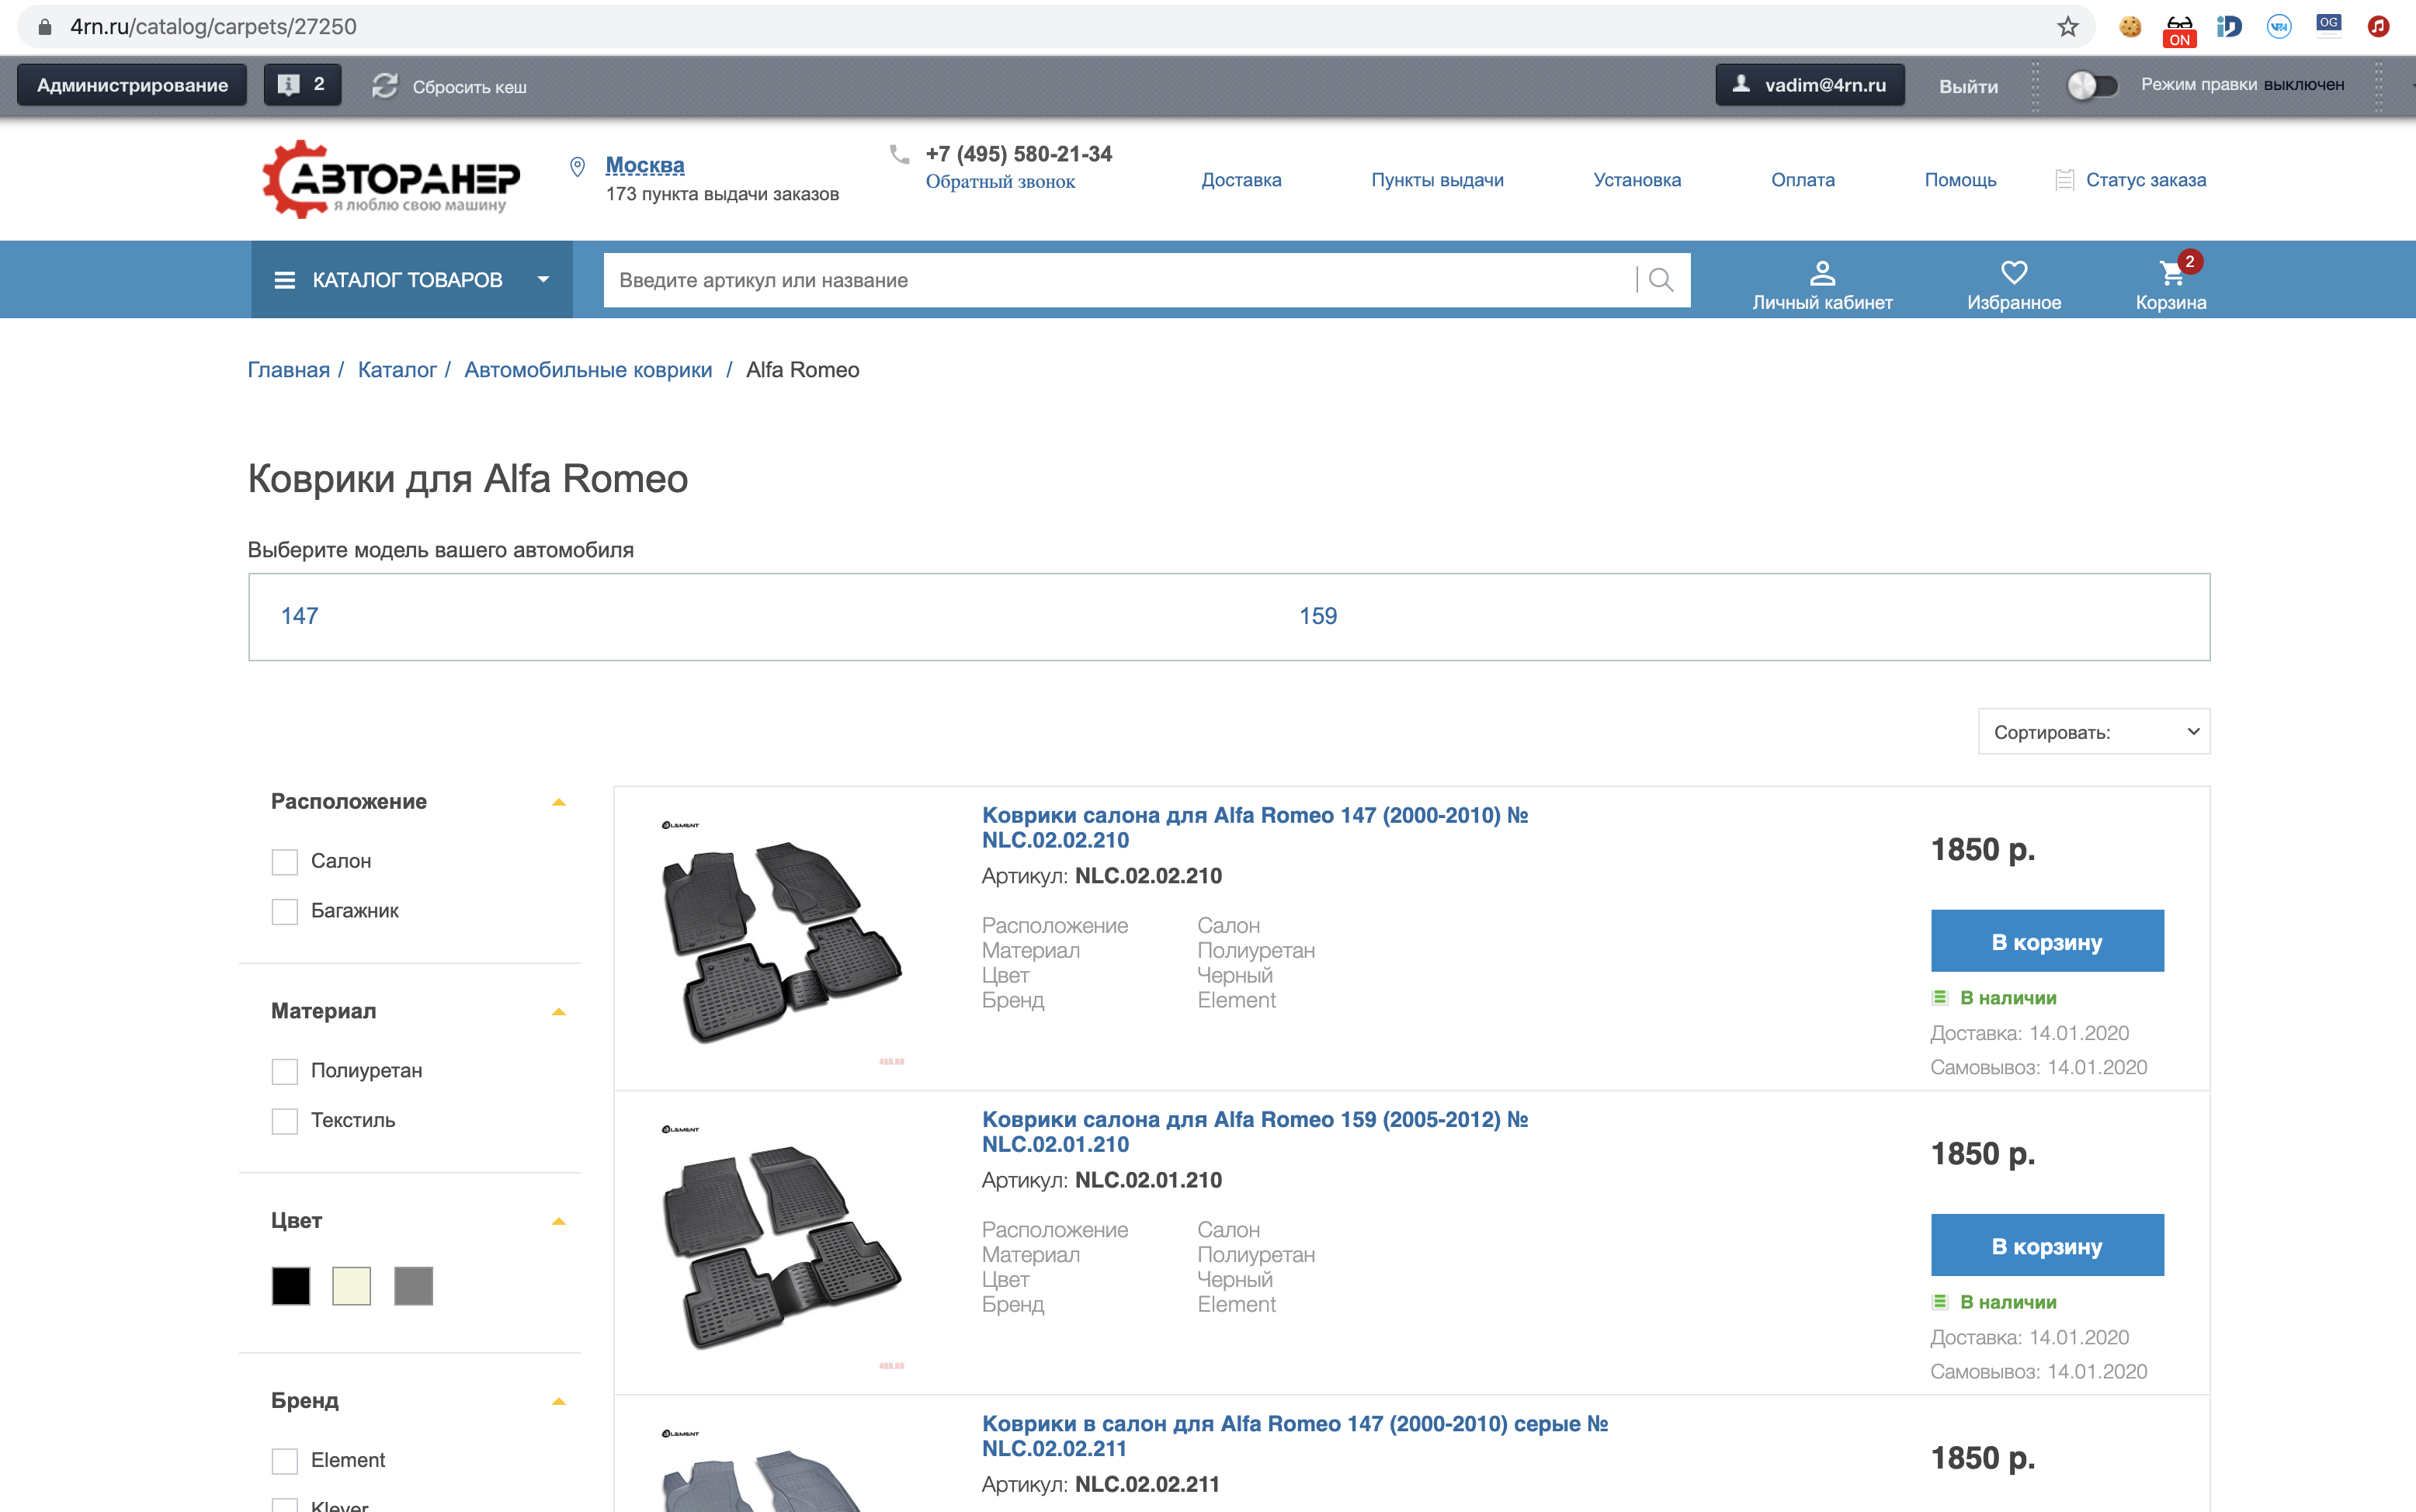This screenshot has width=2416, height=1512.
Task: Toggle Режим правки switch
Action: [x=2092, y=85]
